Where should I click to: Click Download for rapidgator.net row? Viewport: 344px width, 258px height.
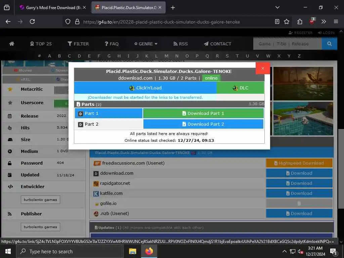(x=299, y=183)
